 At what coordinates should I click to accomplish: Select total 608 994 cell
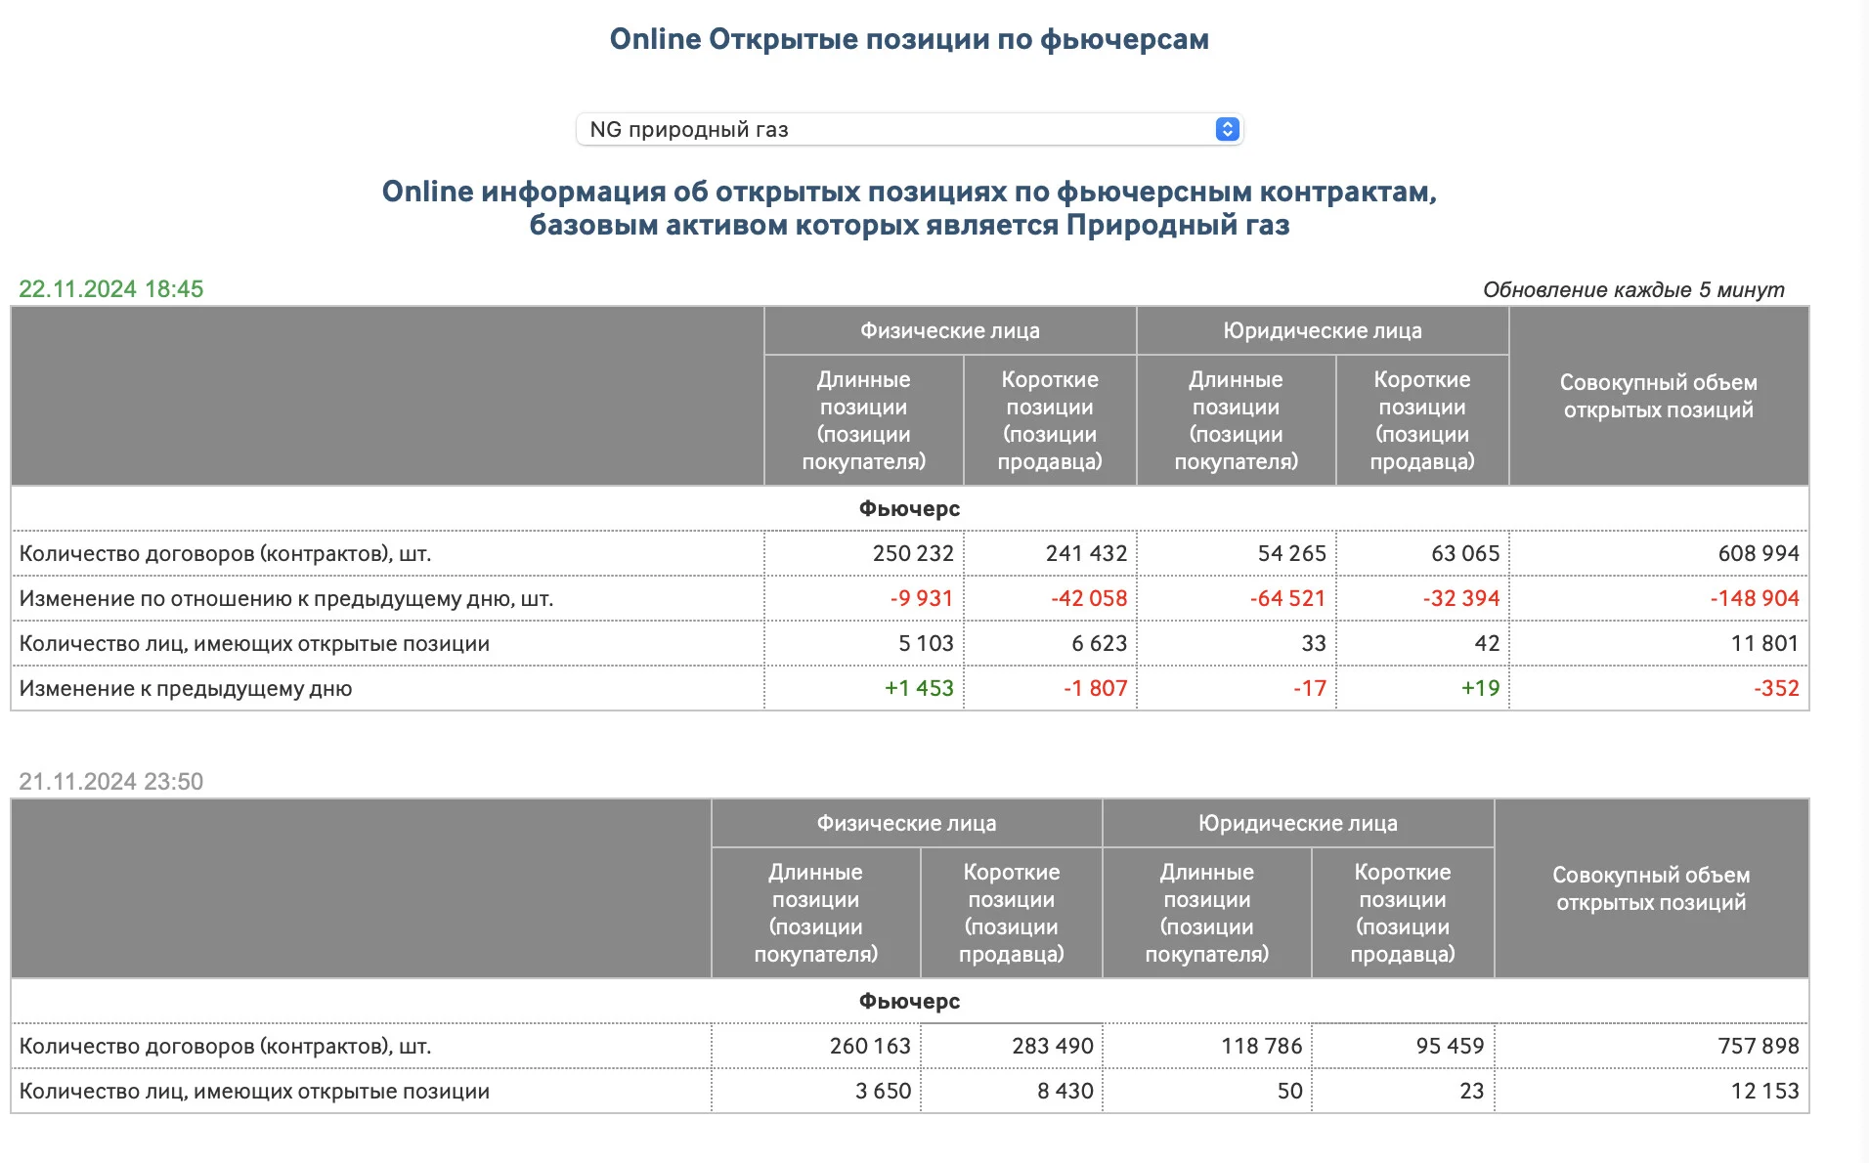(1759, 553)
